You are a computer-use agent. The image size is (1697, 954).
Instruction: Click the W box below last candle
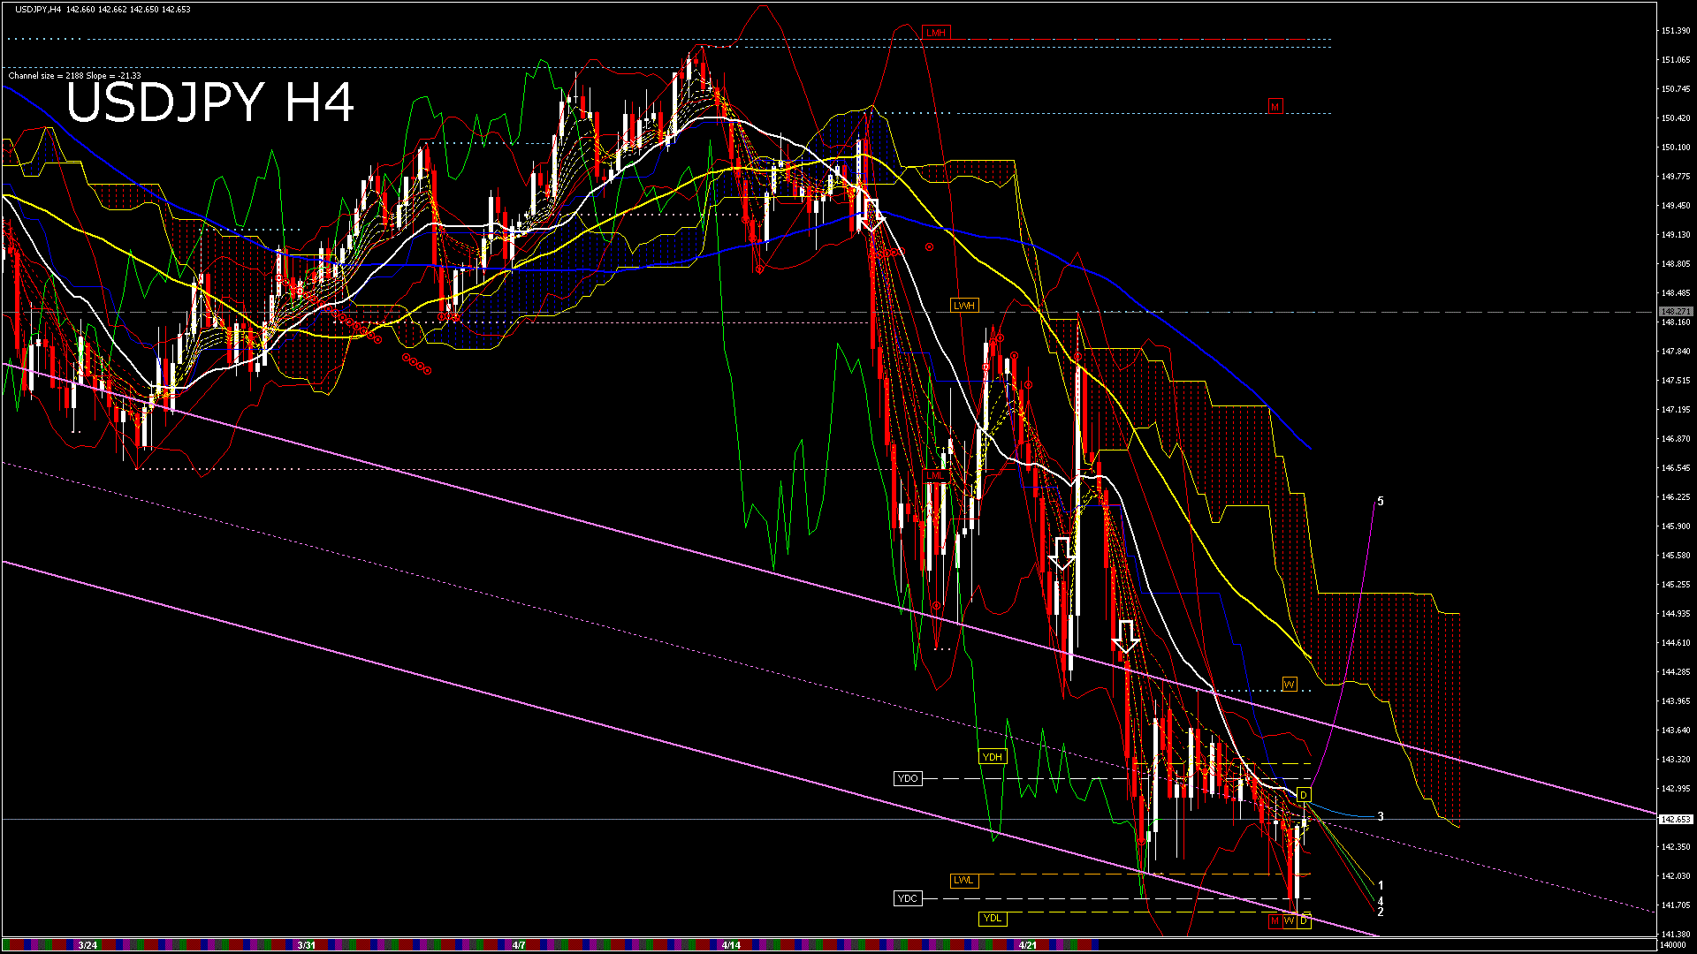(1290, 921)
